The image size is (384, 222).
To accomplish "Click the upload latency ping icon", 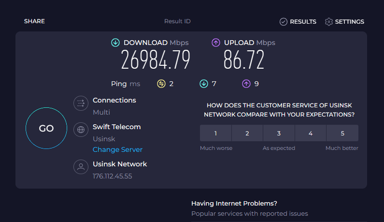I will (x=246, y=84).
